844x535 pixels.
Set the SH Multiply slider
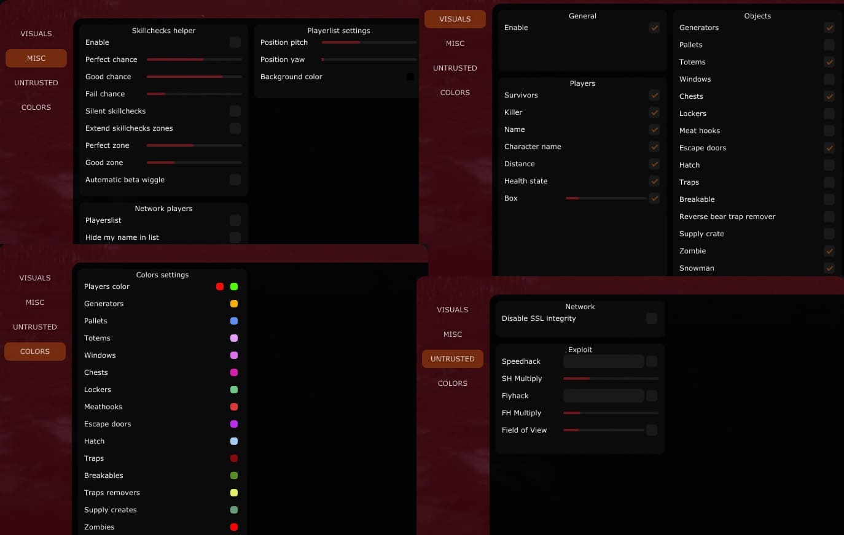click(x=611, y=379)
